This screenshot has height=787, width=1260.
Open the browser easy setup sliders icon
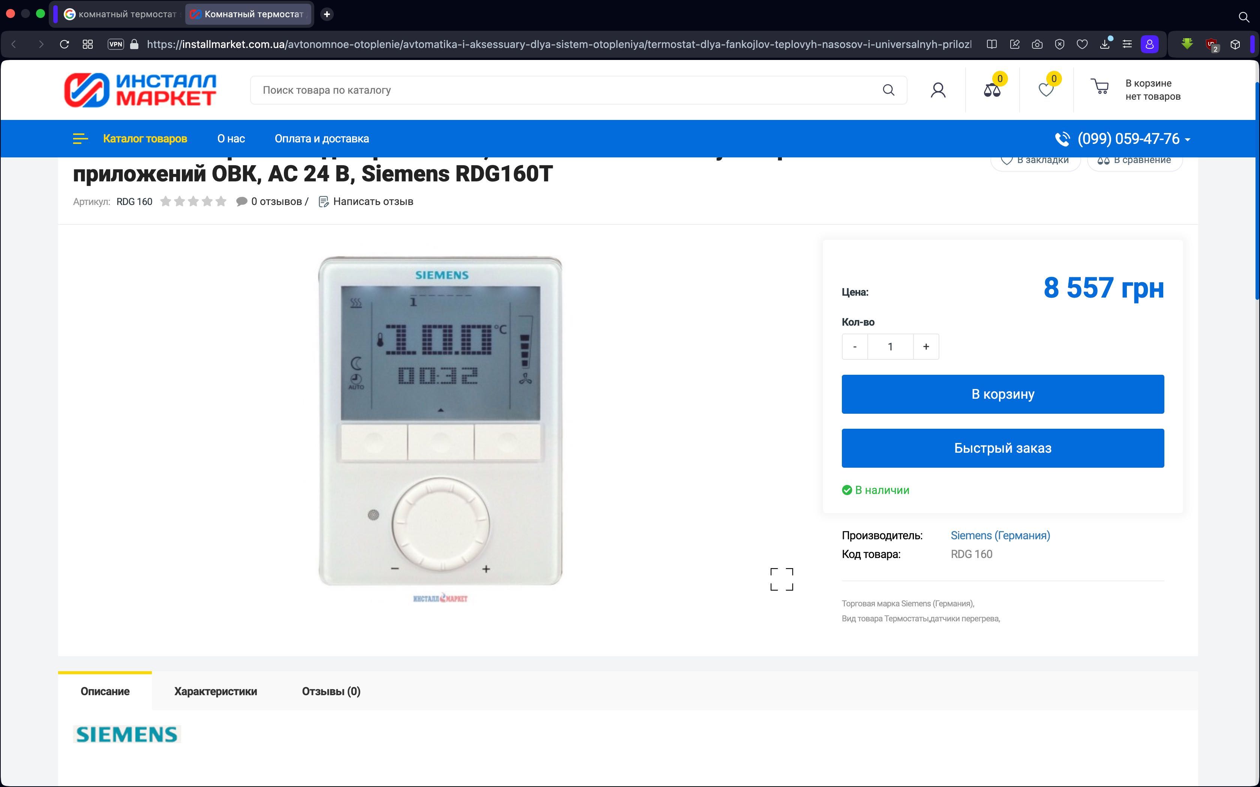point(1127,44)
